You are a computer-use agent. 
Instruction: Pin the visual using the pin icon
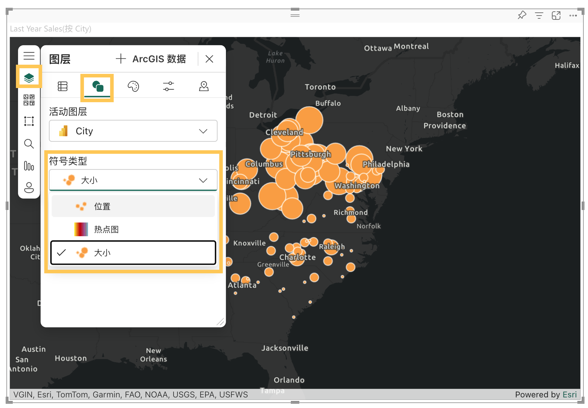(522, 16)
